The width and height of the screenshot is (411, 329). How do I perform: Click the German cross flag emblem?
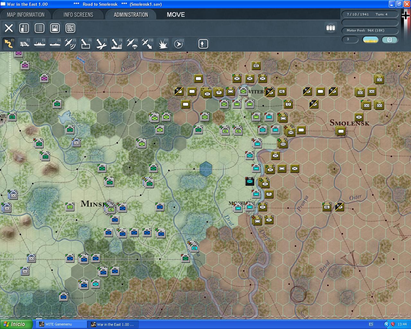tap(406, 15)
